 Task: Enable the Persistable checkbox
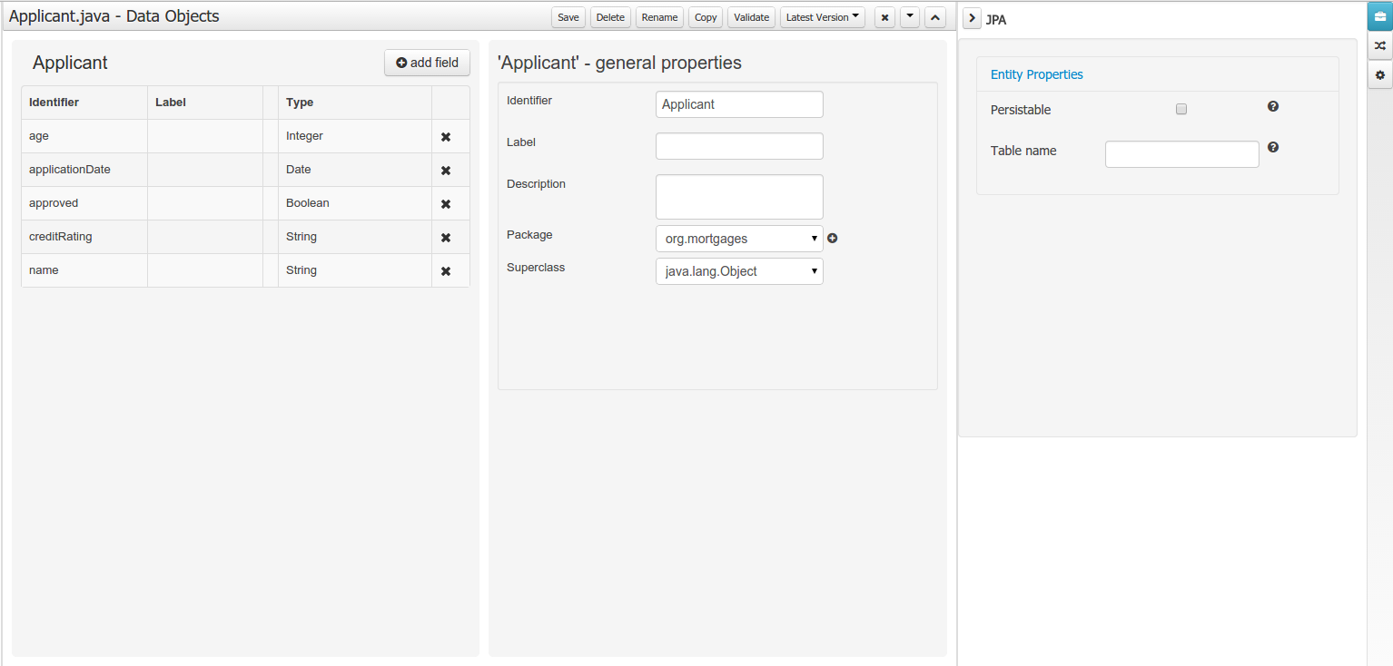pyautogui.click(x=1181, y=109)
